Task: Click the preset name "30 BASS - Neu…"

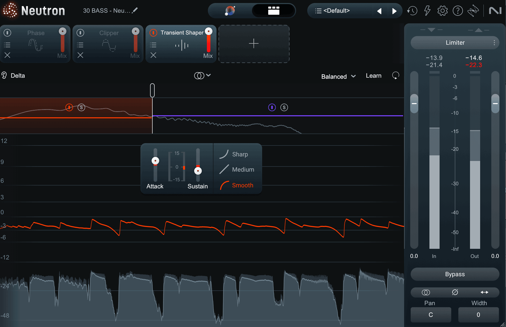Action: 107,11
